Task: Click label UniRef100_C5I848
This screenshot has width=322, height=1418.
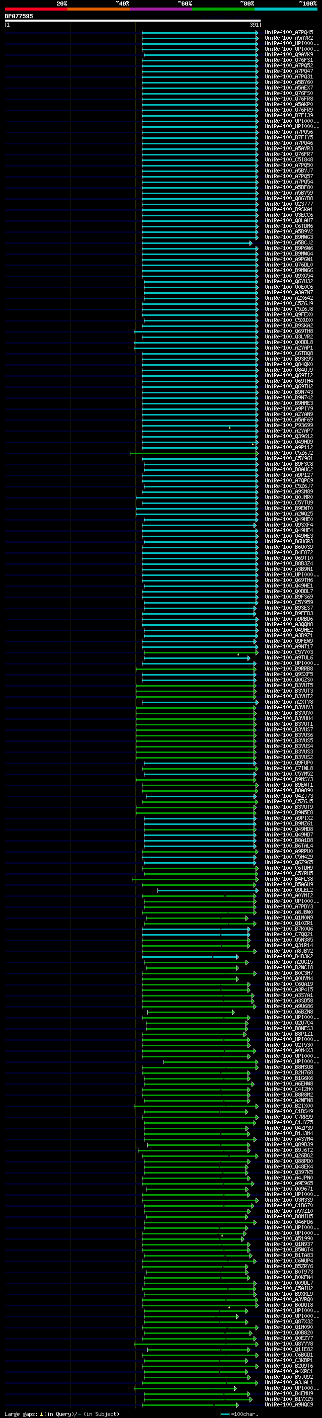Action: pos(289,159)
